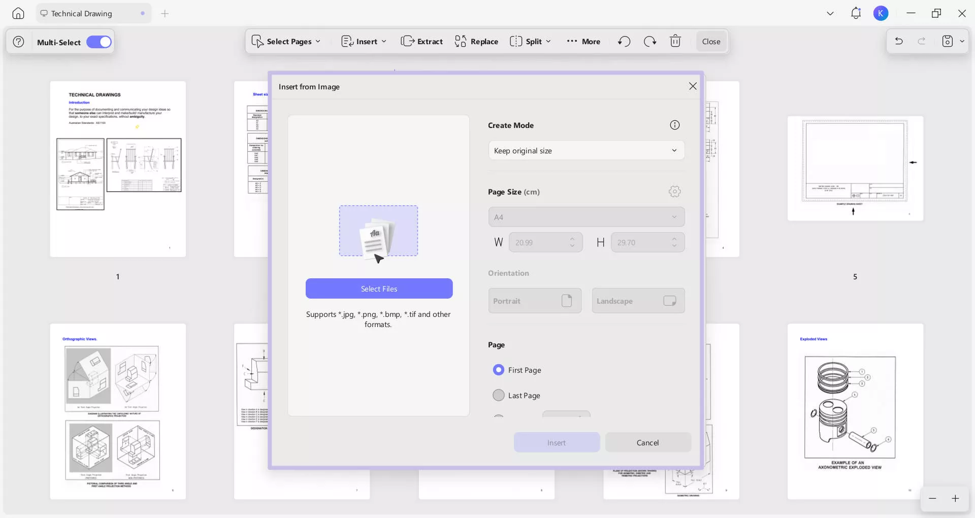The height and width of the screenshot is (518, 975).
Task: Click the height H input field
Action: 647,242
